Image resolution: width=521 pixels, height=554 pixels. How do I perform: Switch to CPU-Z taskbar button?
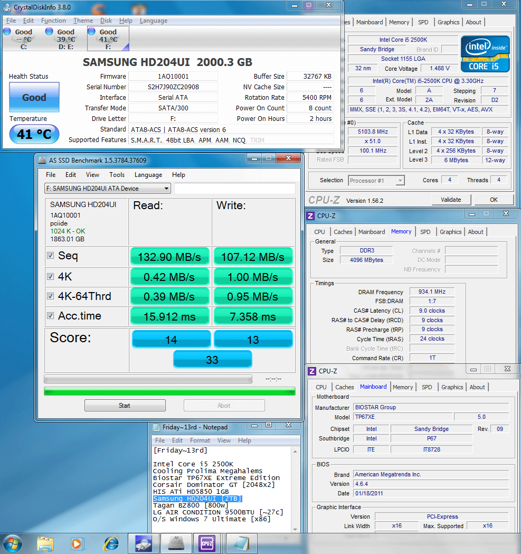click(x=206, y=543)
